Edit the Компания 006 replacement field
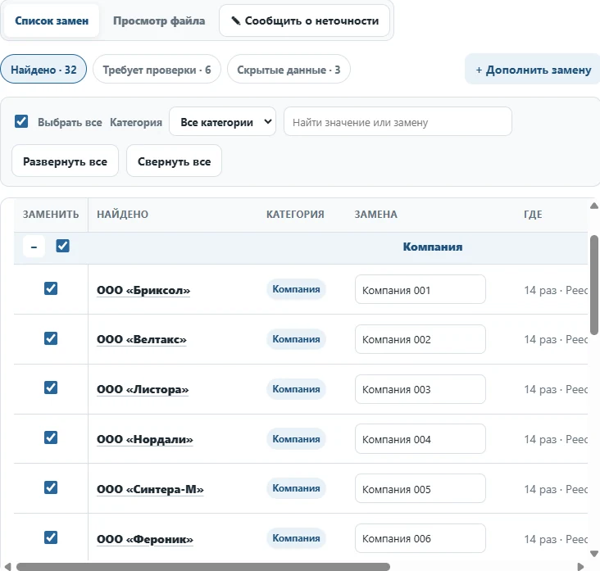 pyautogui.click(x=420, y=538)
